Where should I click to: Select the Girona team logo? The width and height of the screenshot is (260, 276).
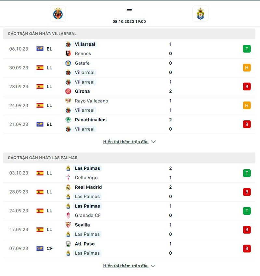pos(69,91)
